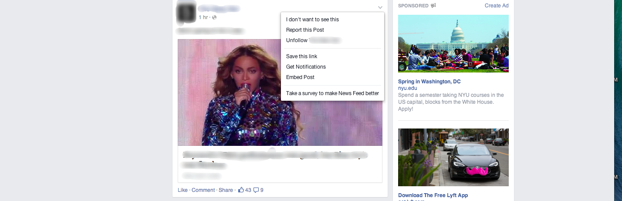Click the globe public-audience icon
The width and height of the screenshot is (622, 201).
click(214, 17)
